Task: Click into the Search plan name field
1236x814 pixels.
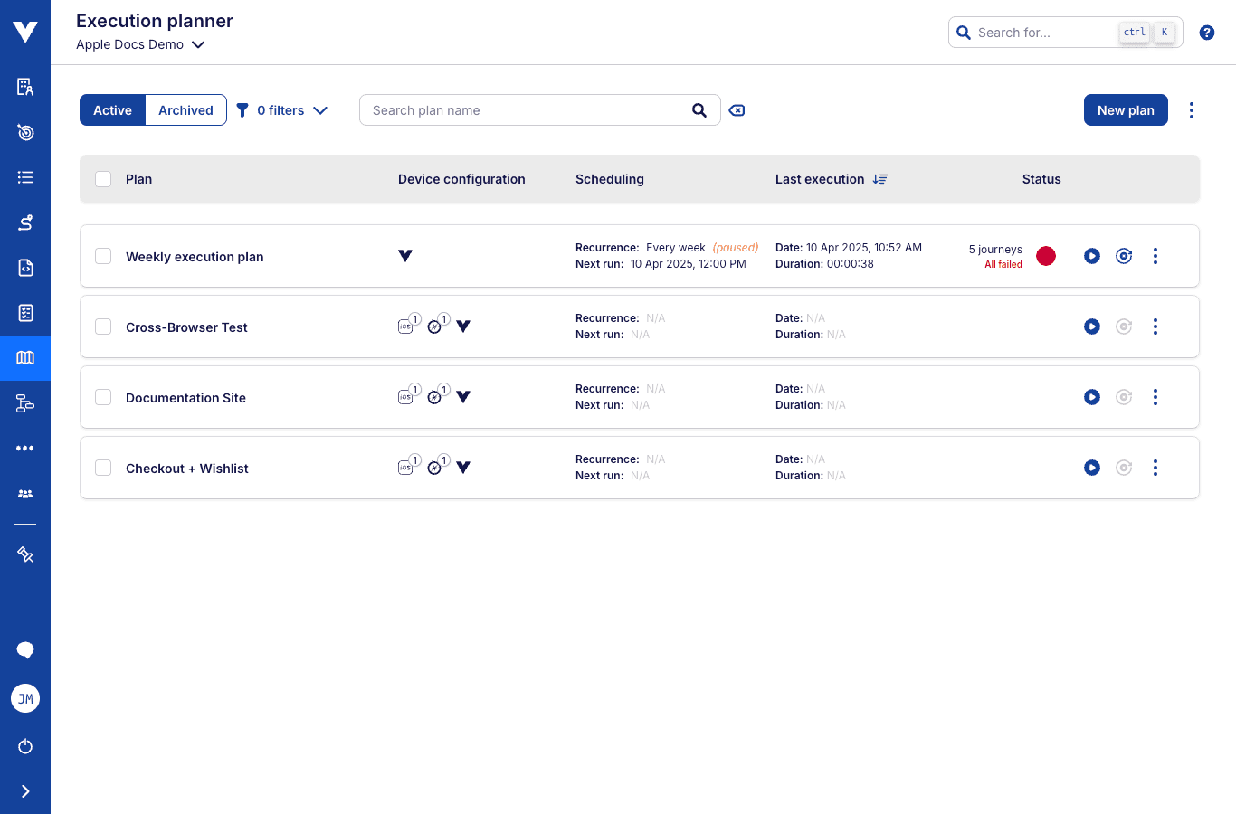Action: tap(525, 109)
